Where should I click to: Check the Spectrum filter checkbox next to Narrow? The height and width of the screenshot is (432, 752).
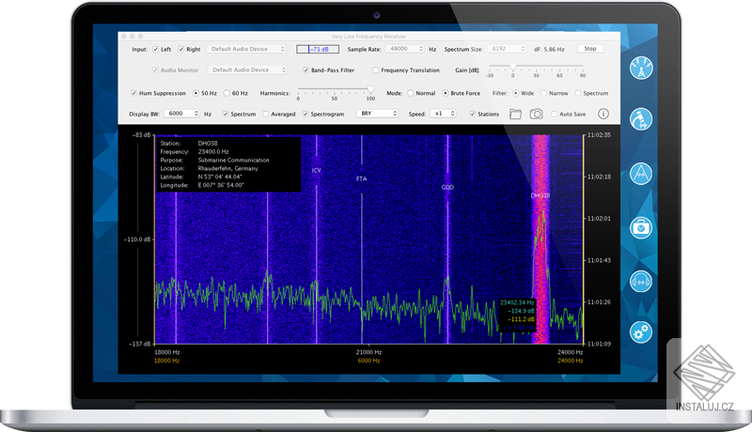point(578,93)
